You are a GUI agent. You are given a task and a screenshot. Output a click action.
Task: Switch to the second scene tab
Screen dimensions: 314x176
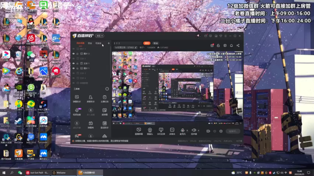coord(90,43)
